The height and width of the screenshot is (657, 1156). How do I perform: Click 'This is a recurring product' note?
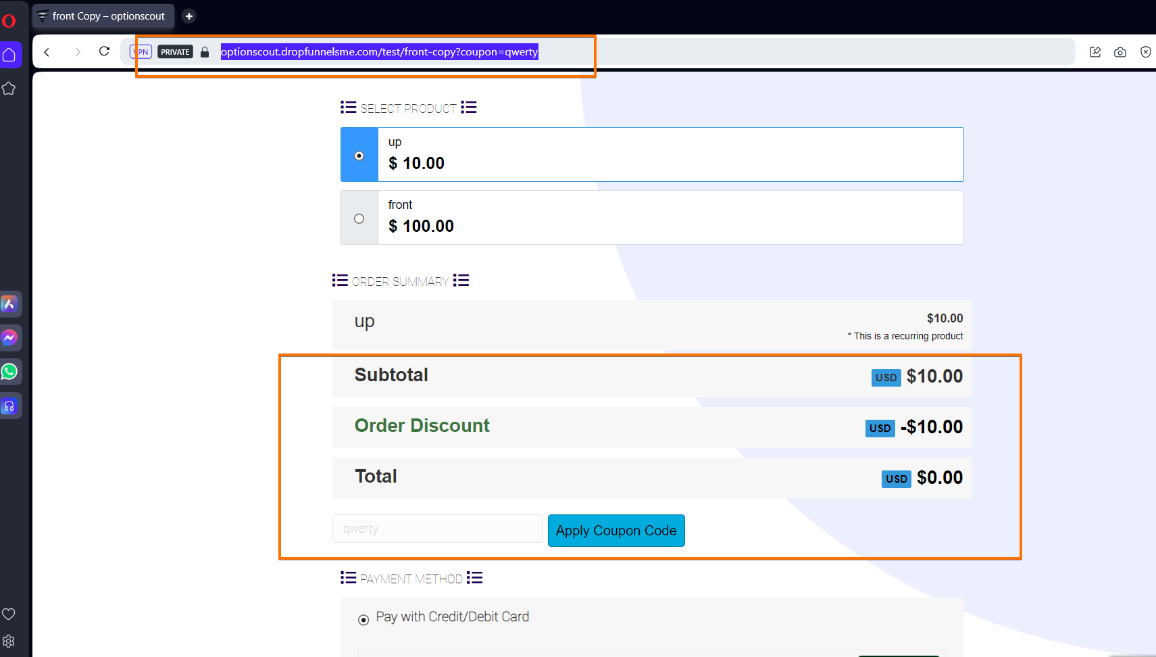905,336
